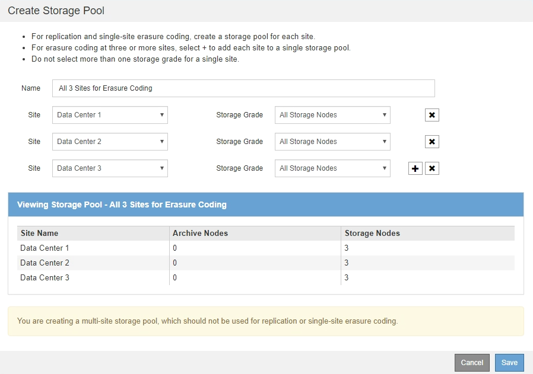
Task: Remove the Data Center 2 site row
Action: point(432,142)
